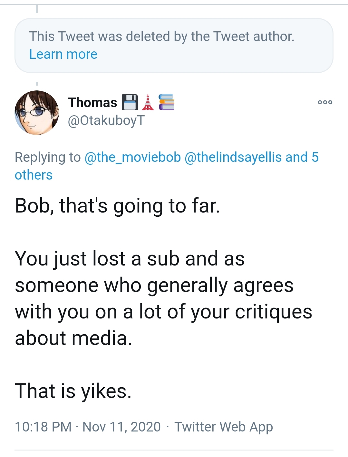Click the Twitter Web App source label
Viewport: 348px width, 457px height.
pos(224,427)
